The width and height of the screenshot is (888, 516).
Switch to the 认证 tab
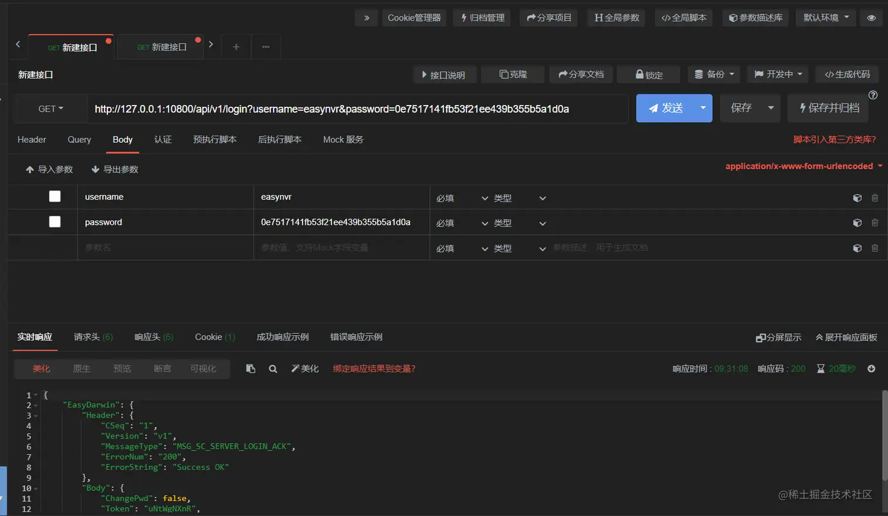point(163,140)
